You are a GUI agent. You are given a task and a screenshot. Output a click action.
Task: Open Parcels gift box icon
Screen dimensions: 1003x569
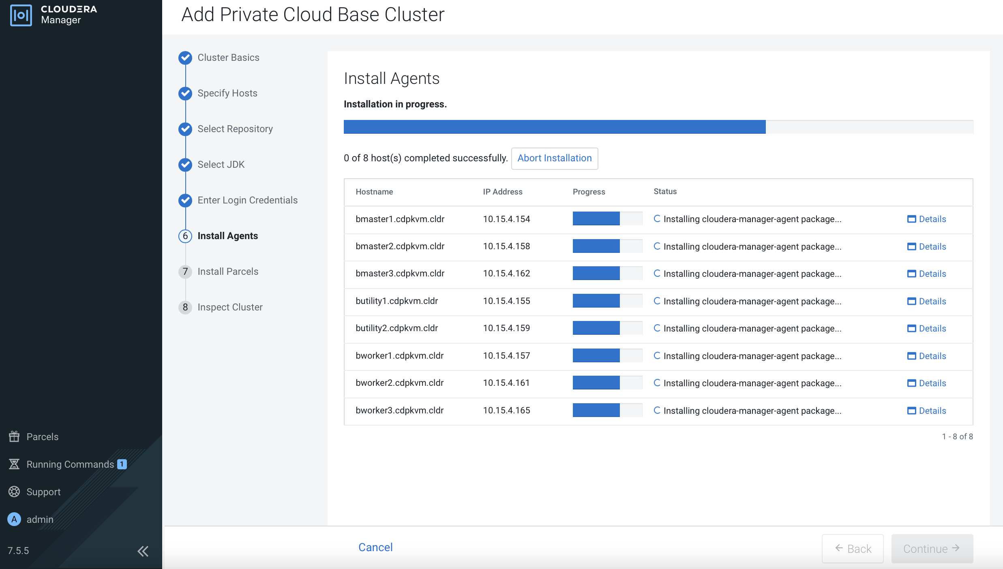click(14, 436)
